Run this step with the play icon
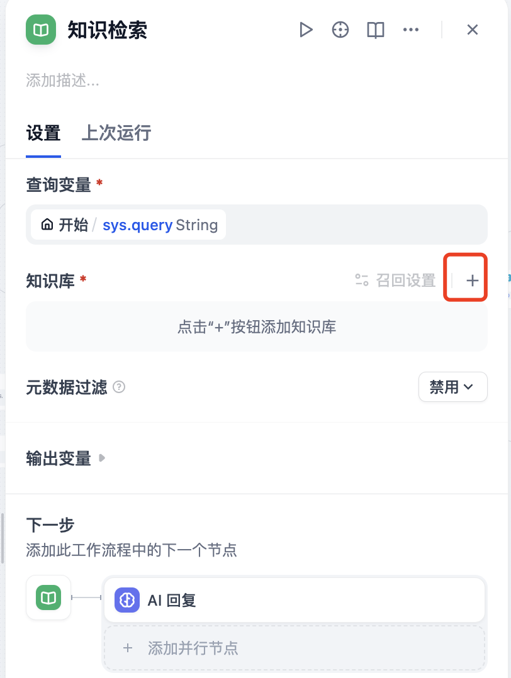Viewport: 511px width, 678px height. point(306,30)
